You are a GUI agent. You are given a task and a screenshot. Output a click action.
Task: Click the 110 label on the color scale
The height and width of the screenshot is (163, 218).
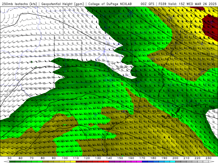pos(76,158)
